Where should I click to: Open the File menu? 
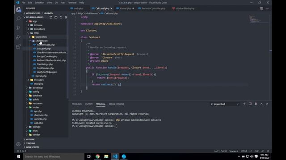coord(24,3)
